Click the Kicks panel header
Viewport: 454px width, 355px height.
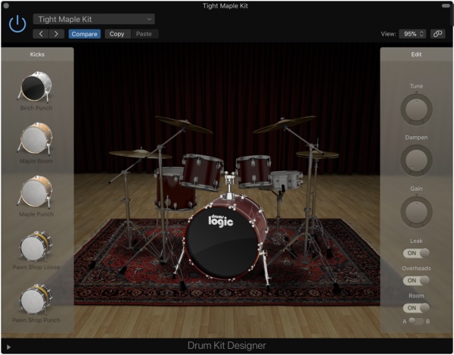click(37, 54)
